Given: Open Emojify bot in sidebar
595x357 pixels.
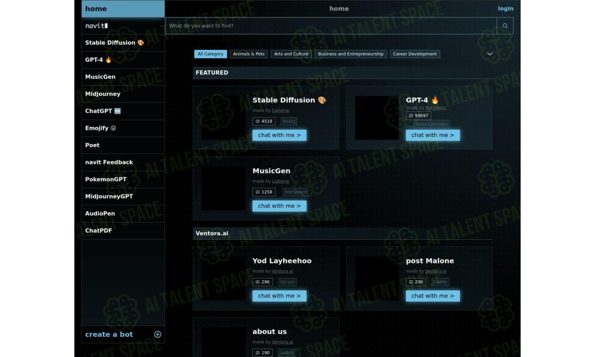Looking at the screenshot, I should 123,129.
